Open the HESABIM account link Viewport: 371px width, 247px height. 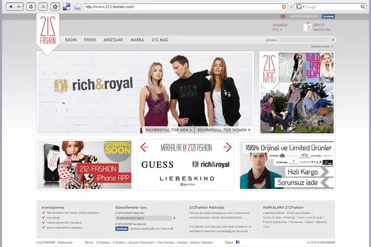[x=280, y=25]
